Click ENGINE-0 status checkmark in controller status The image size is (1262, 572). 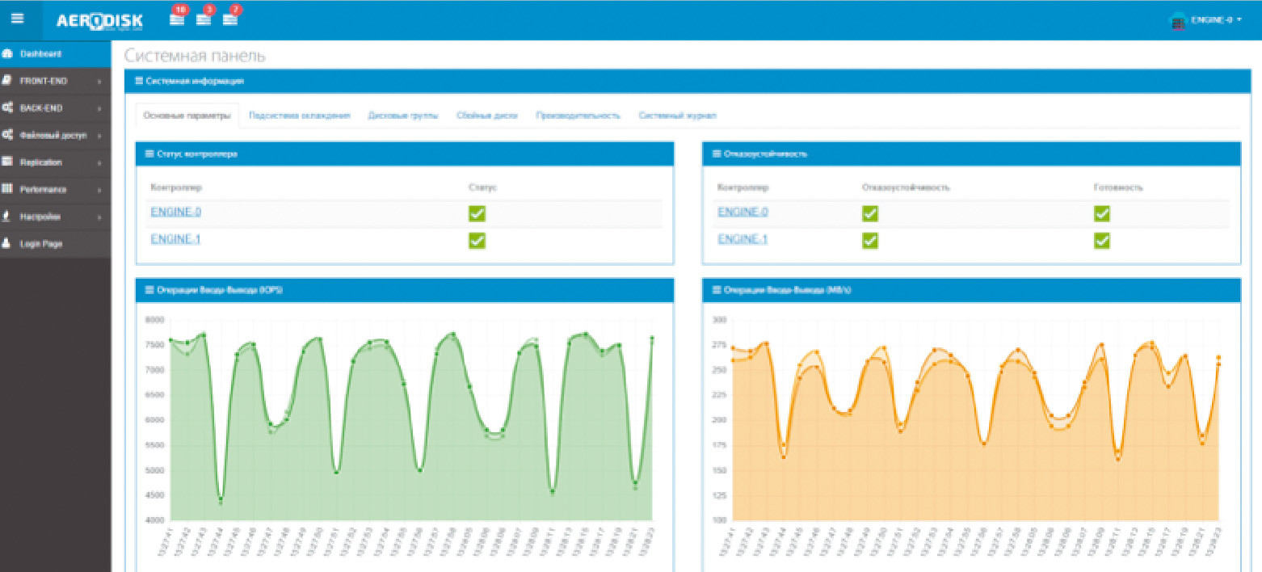[x=477, y=213]
